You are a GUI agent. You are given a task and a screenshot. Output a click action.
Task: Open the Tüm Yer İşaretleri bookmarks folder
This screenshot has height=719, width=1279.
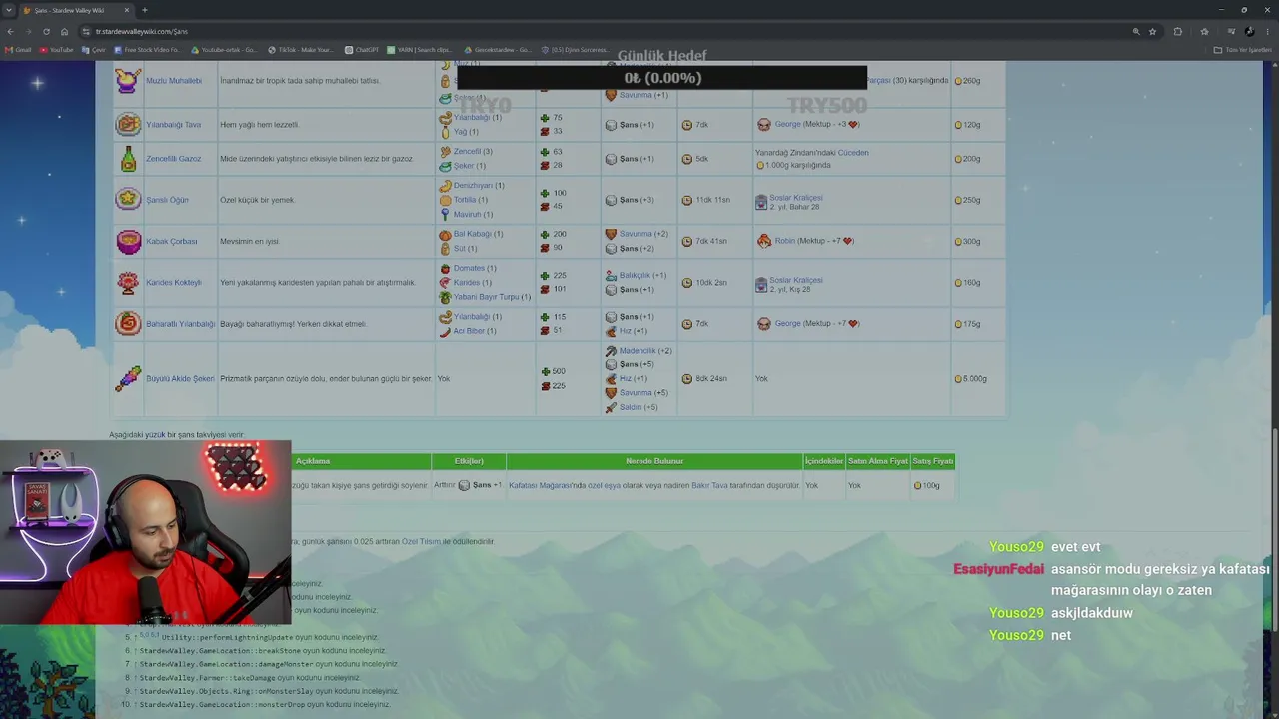coord(1242,50)
